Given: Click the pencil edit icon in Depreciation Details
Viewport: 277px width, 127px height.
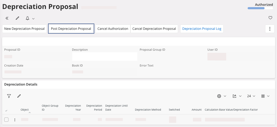Looking at the screenshot, I should click(x=19, y=96).
